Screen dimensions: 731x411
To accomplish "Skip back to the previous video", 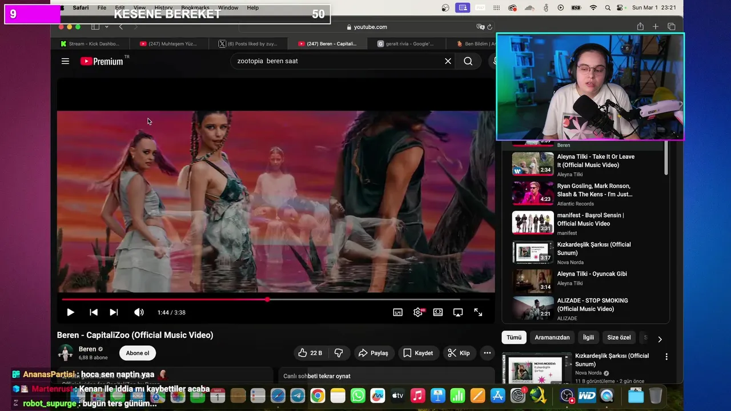I will click(x=94, y=312).
